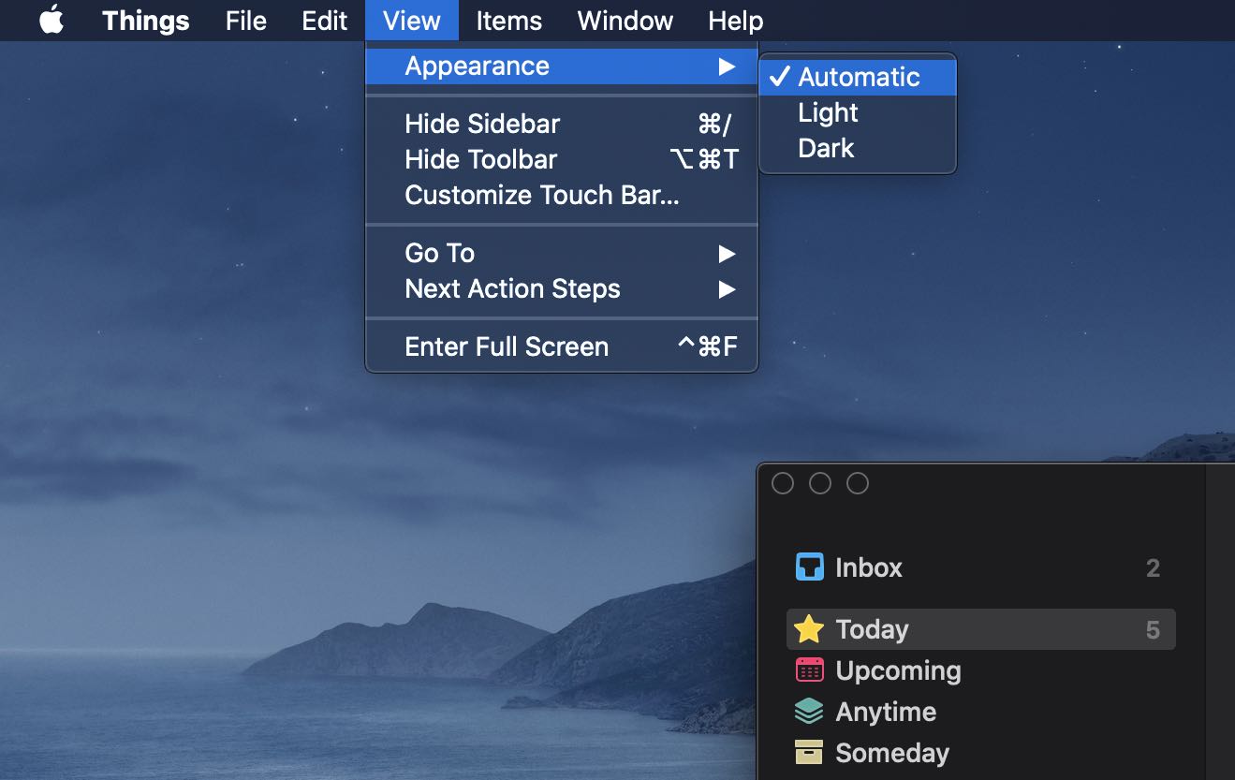
Task: Click the Someday archive box icon
Action: pyautogui.click(x=809, y=753)
